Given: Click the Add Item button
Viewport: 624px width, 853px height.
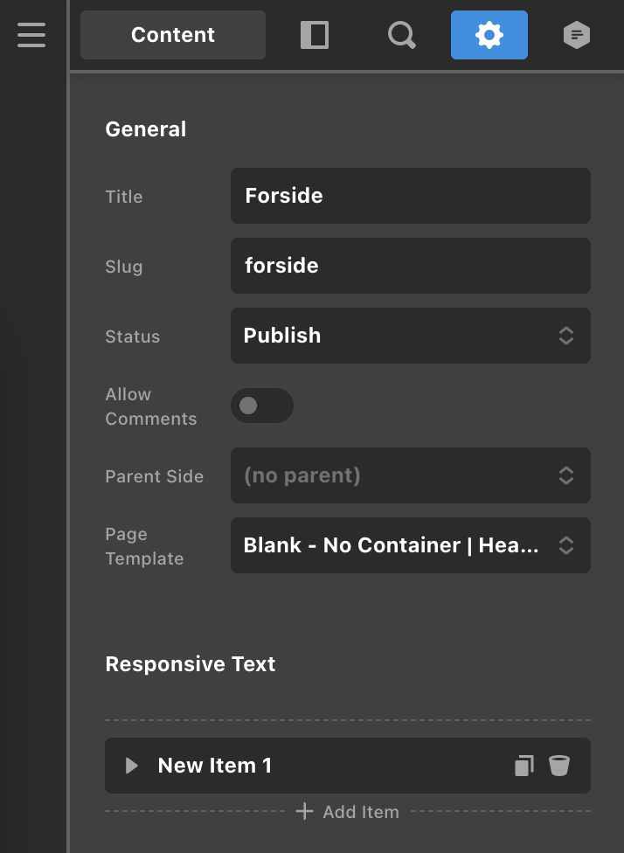Looking at the screenshot, I should (x=348, y=811).
